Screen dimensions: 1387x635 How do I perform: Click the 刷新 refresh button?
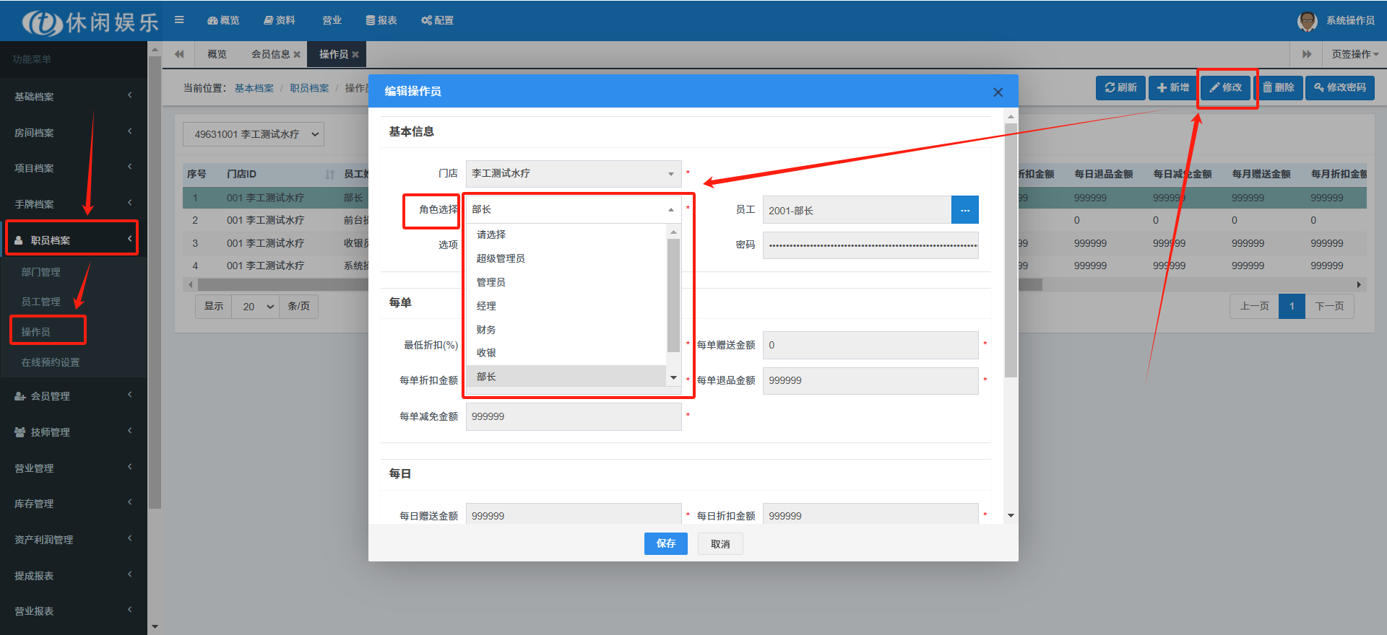pyautogui.click(x=1120, y=87)
